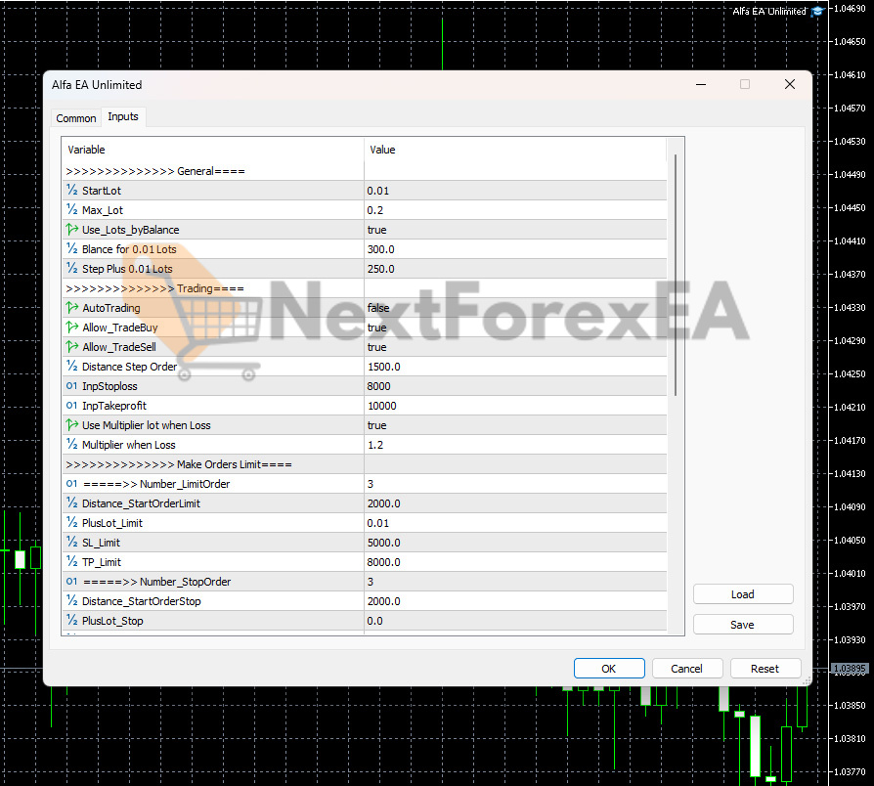Click the Use_Lots_byBalance boolean icon
Image resolution: width=874 pixels, height=786 pixels.
point(72,230)
